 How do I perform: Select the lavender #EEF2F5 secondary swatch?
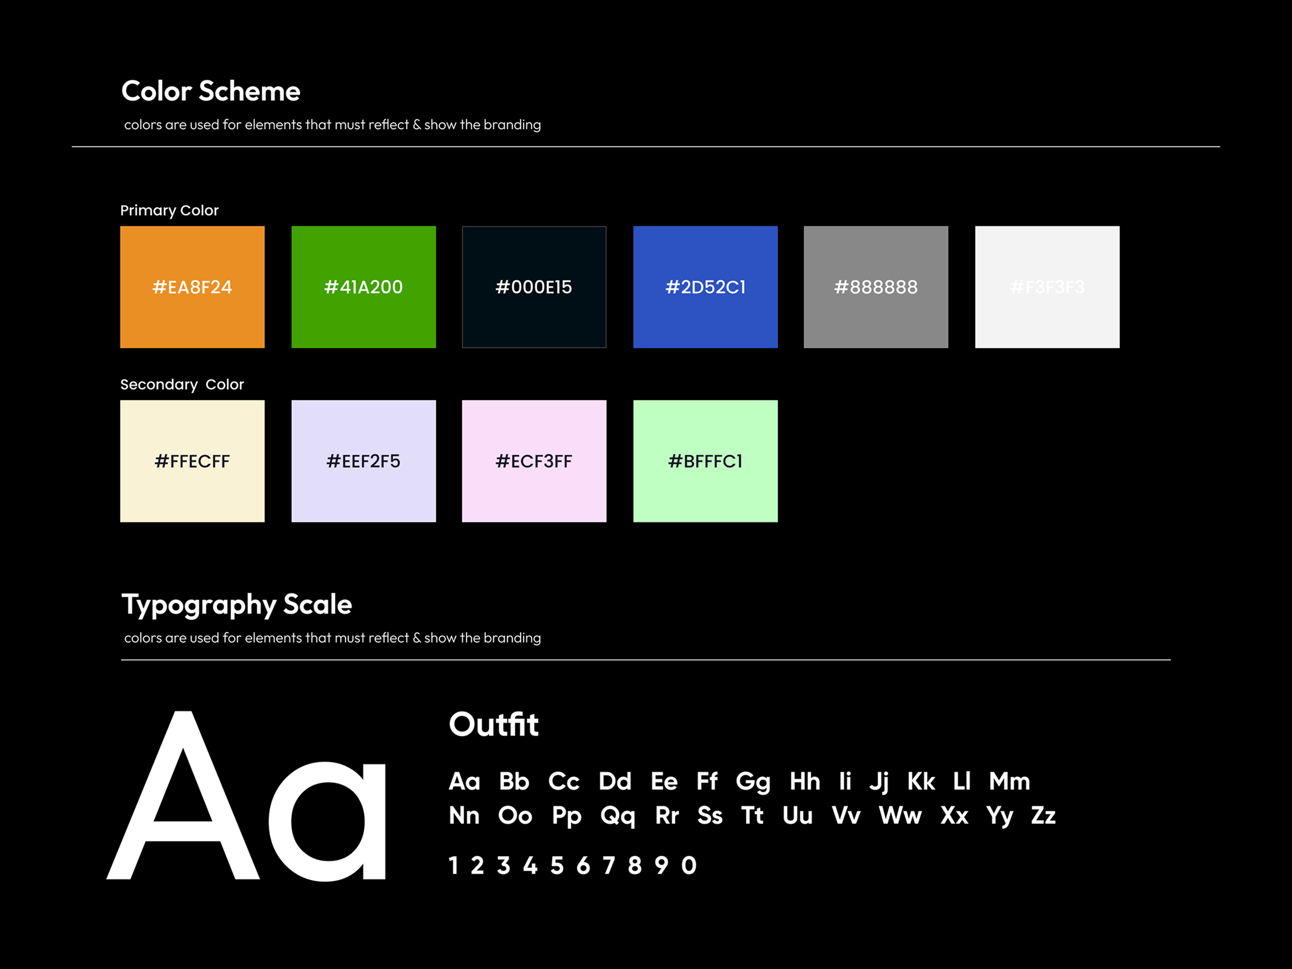click(363, 461)
